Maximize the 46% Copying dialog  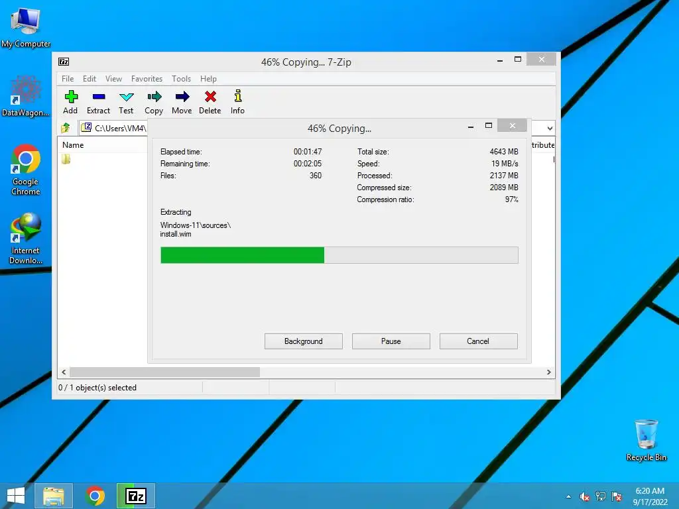pyautogui.click(x=489, y=125)
